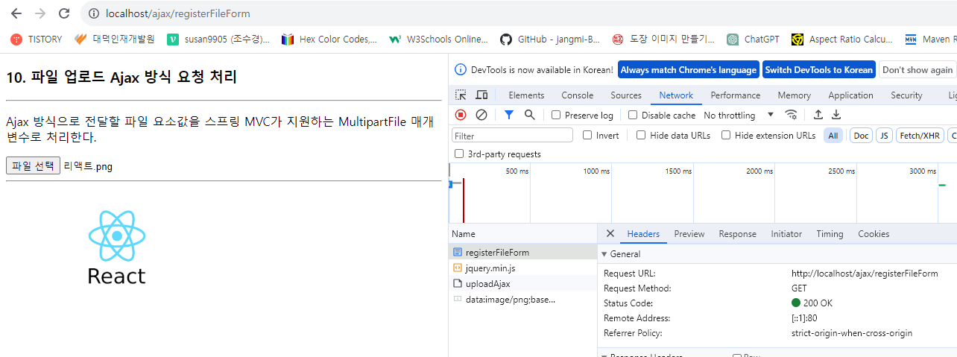Close the request details pane

coord(610,234)
